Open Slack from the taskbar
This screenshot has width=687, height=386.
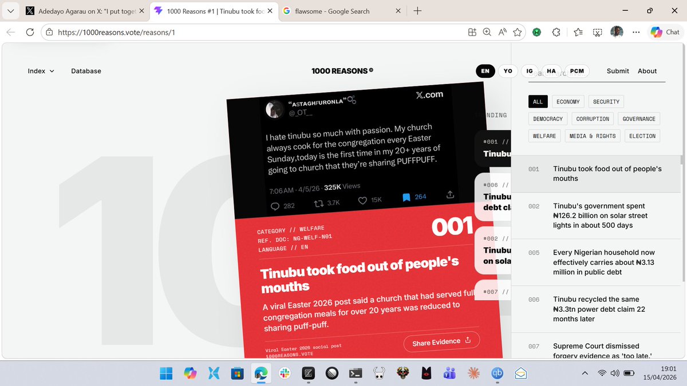point(284,373)
